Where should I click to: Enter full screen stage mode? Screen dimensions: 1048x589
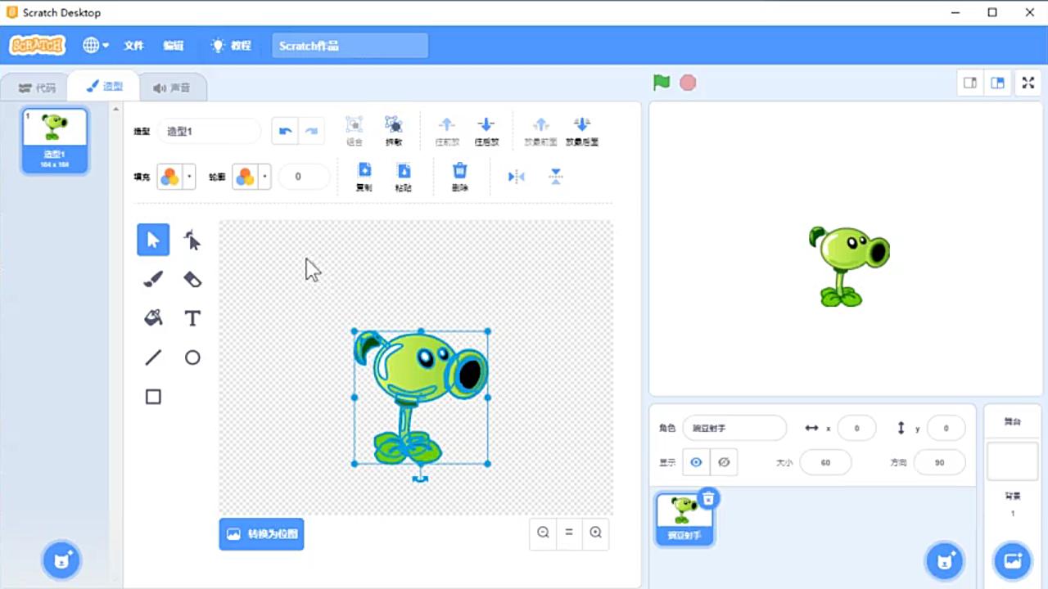click(1029, 83)
